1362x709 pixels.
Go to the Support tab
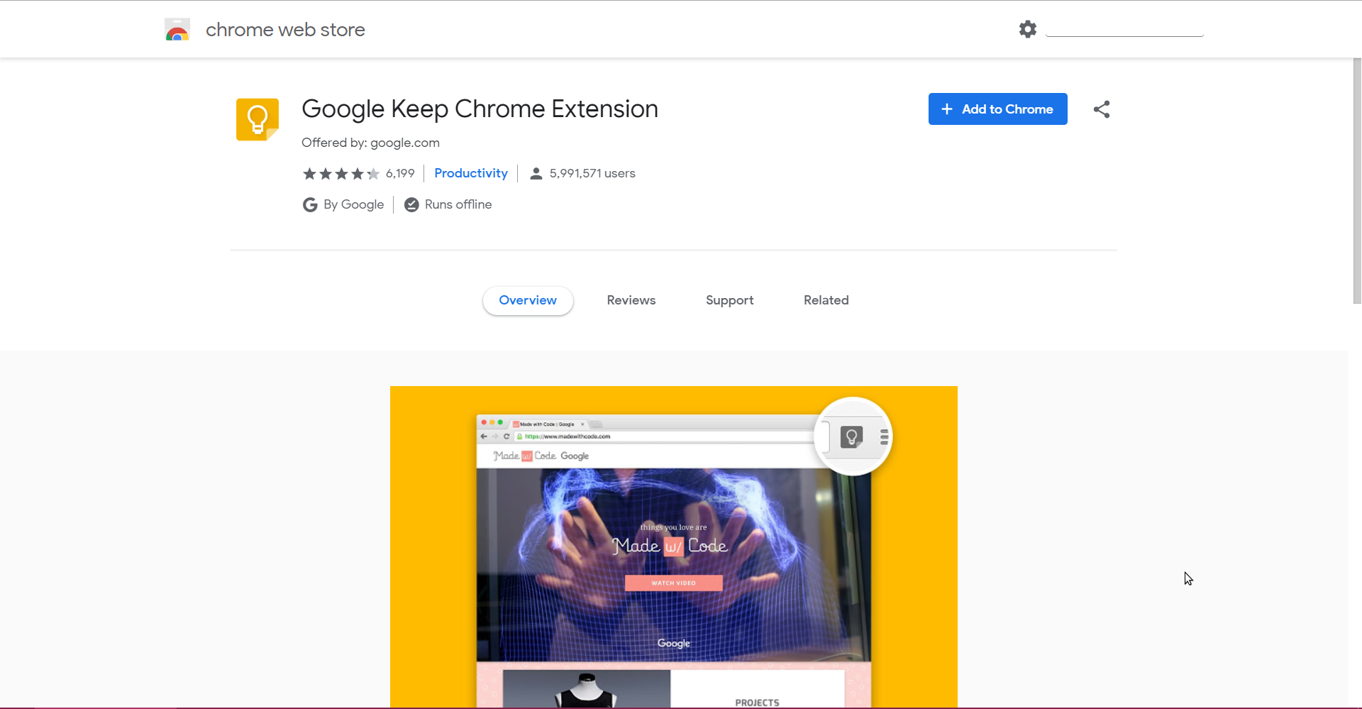tap(729, 301)
